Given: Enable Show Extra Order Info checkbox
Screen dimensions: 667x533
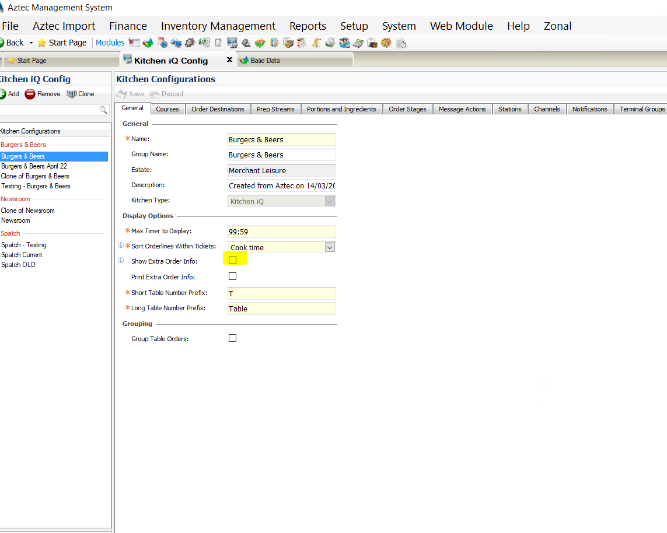Looking at the screenshot, I should 232,261.
